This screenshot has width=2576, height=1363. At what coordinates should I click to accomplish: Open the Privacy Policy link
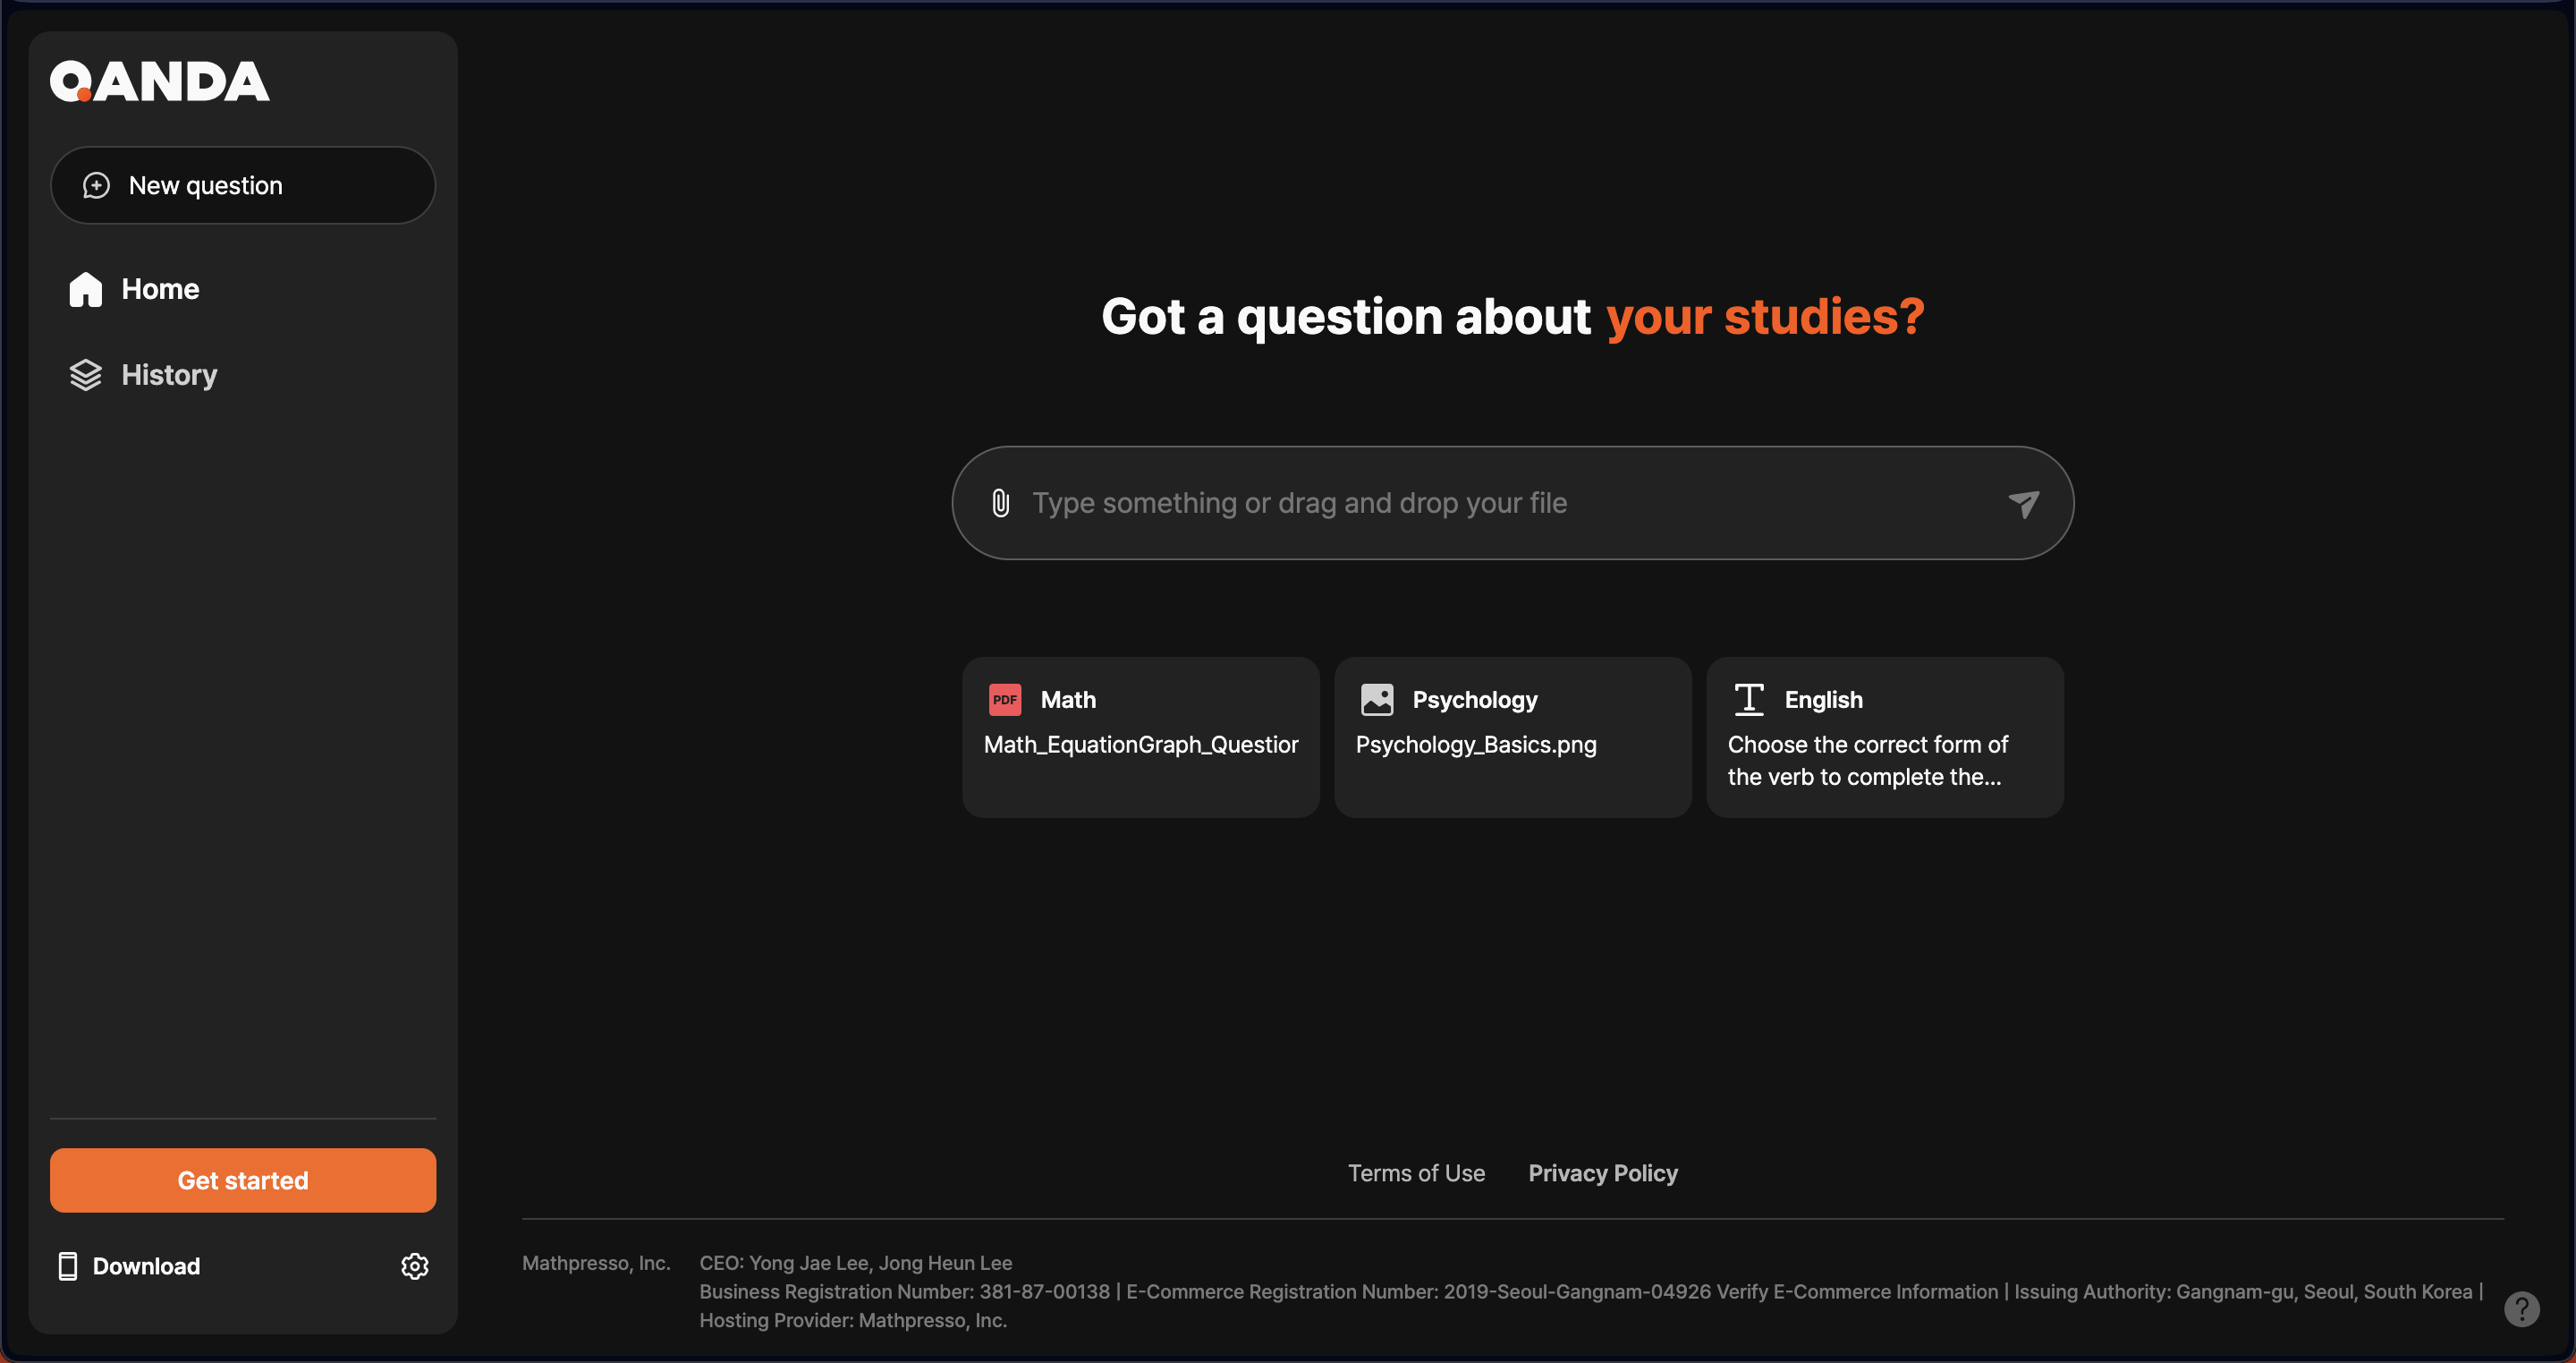coord(1603,1173)
